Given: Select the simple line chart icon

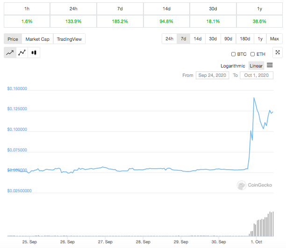Looking at the screenshot, I should [10, 53].
